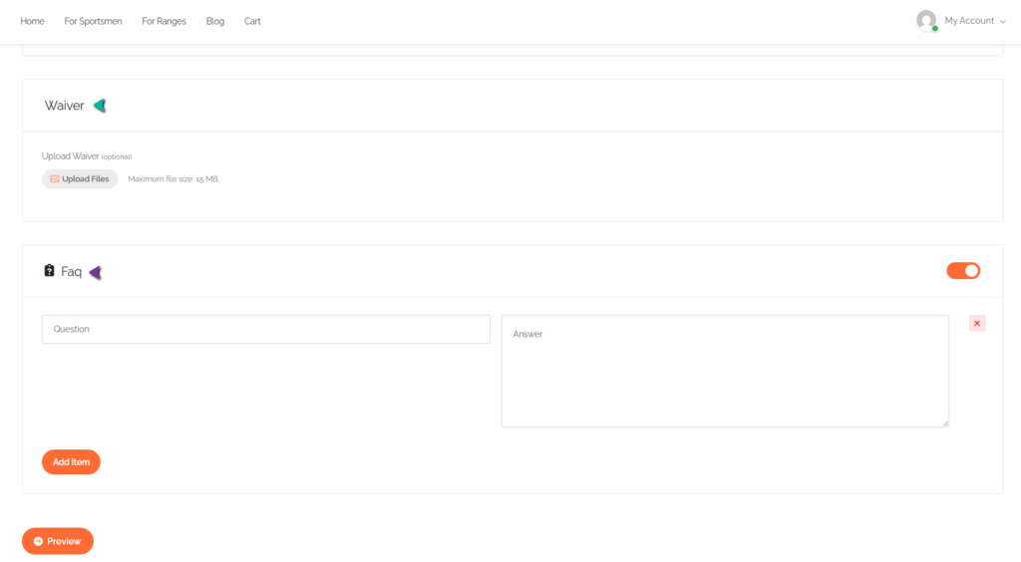Click Add Item button
Screen dimensions: 1021x562
(x=71, y=461)
